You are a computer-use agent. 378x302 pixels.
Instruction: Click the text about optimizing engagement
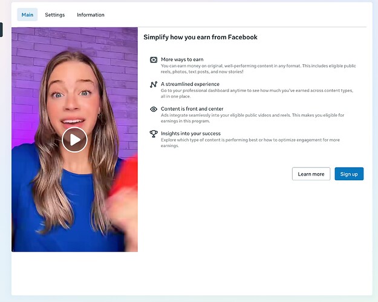tap(254, 142)
